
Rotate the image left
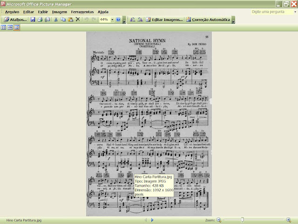(133, 20)
